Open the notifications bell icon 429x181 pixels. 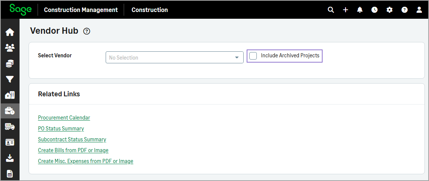pos(360,10)
